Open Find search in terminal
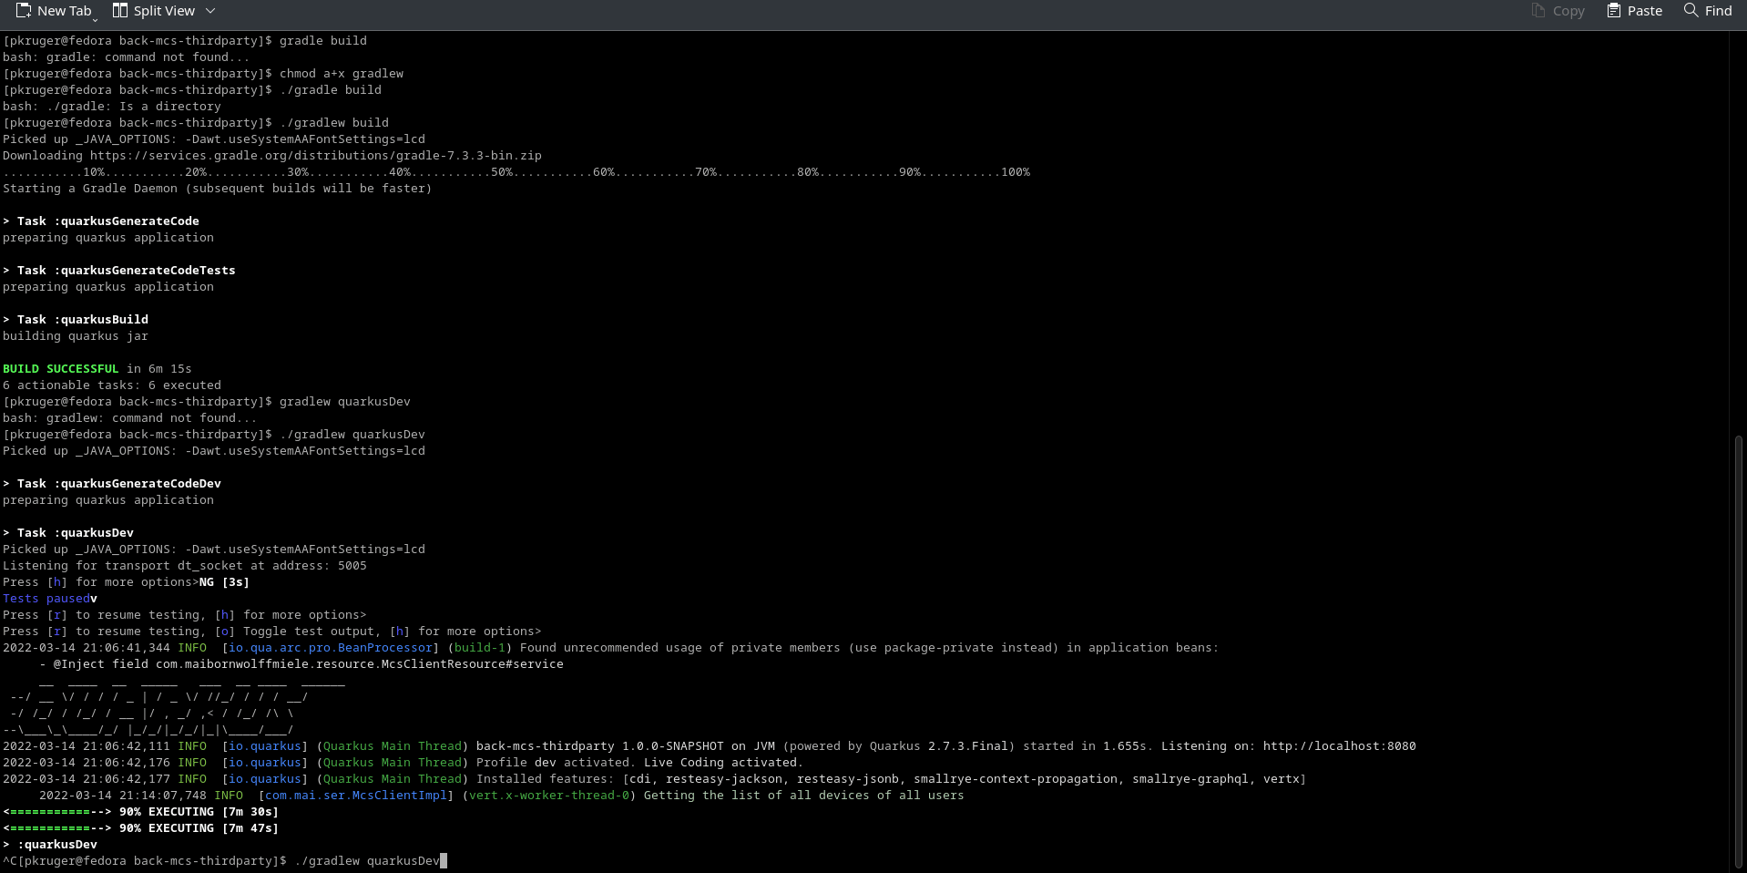1747x873 pixels. 1708,11
